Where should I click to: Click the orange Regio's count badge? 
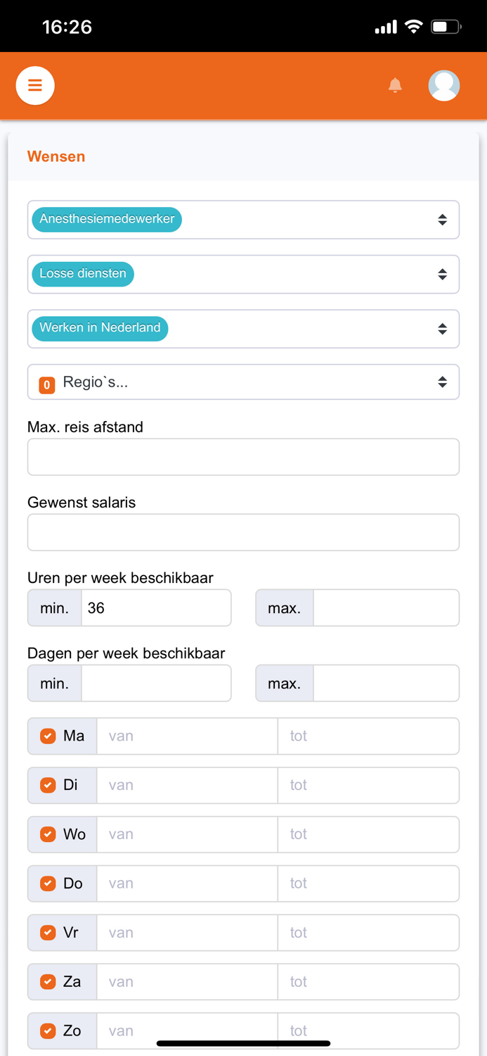[47, 384]
